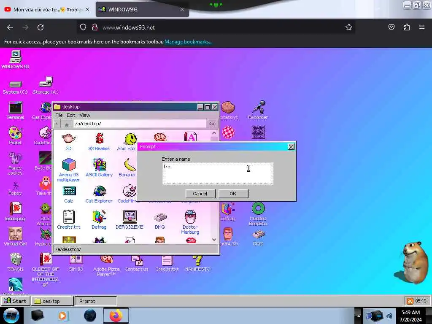This screenshot has height=324, width=432.
Task: Show hidden icons in system tray
Action: pos(359,316)
